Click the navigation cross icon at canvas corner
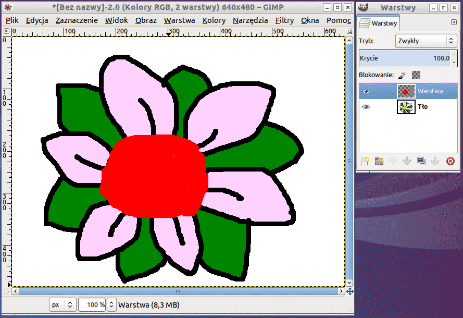This screenshot has height=318, width=463. (349, 291)
